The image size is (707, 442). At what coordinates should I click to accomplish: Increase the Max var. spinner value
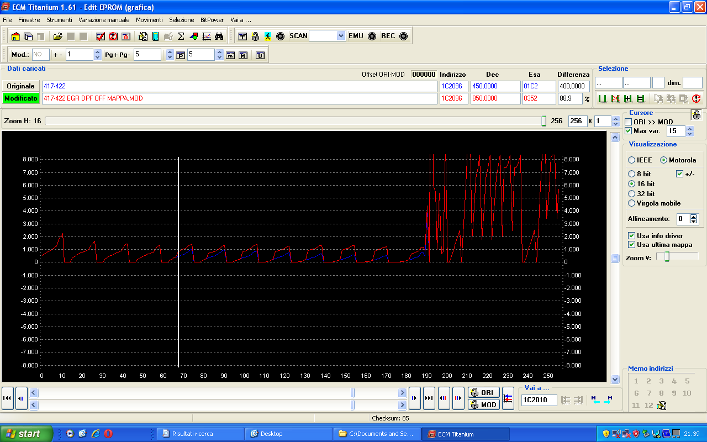coord(689,129)
